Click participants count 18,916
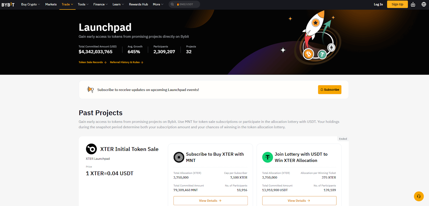This screenshot has height=206, width=429. click(x=242, y=190)
